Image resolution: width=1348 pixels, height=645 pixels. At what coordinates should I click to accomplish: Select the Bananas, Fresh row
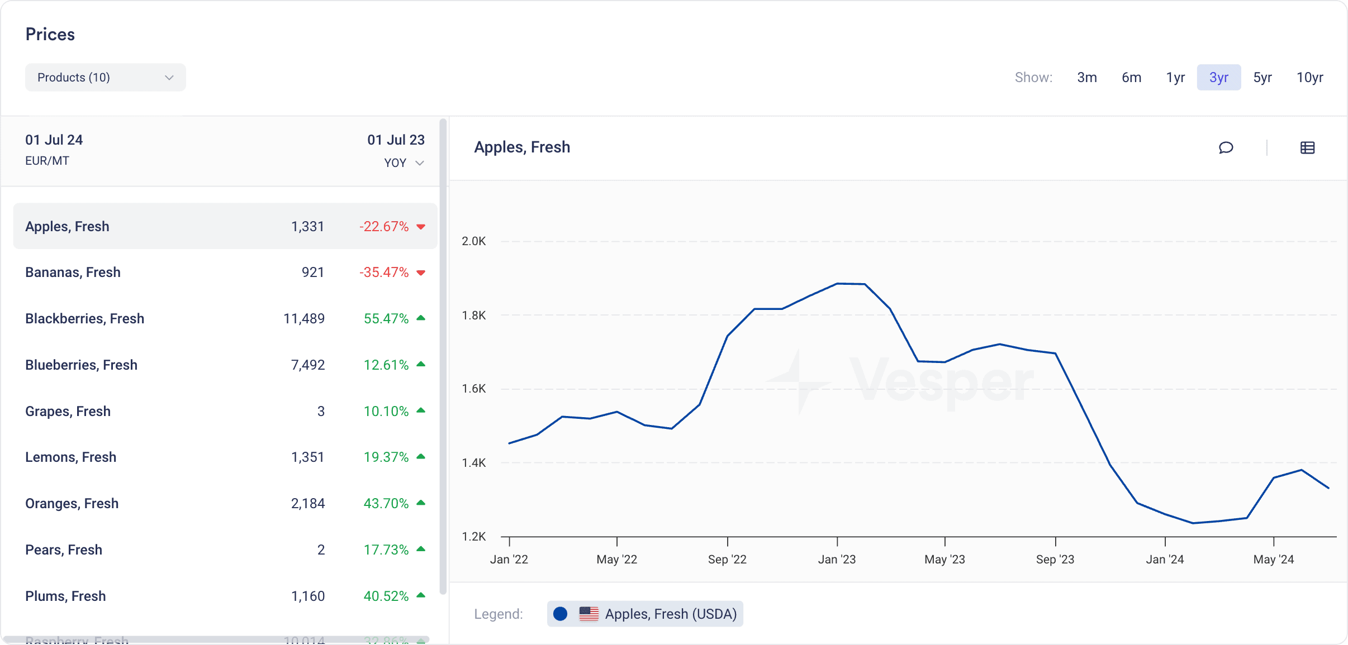(x=225, y=273)
